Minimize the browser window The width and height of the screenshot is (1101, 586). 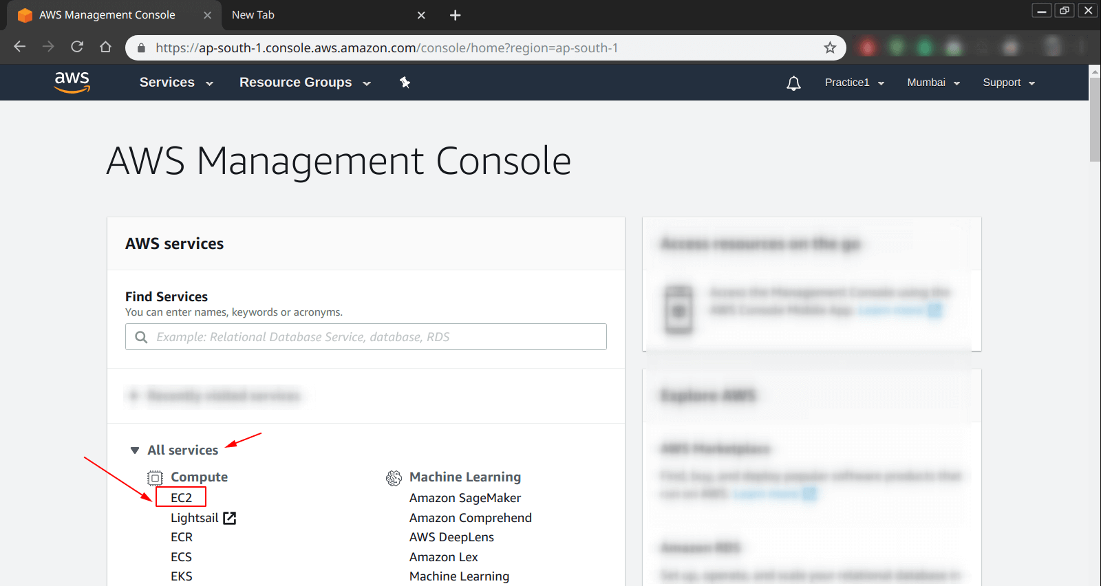pyautogui.click(x=1042, y=10)
